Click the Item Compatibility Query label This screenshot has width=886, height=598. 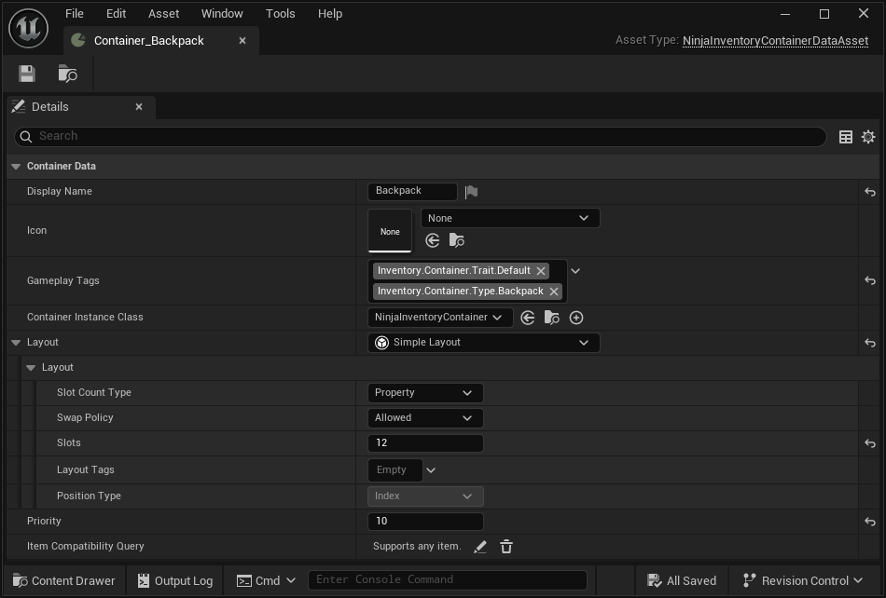coord(85,547)
